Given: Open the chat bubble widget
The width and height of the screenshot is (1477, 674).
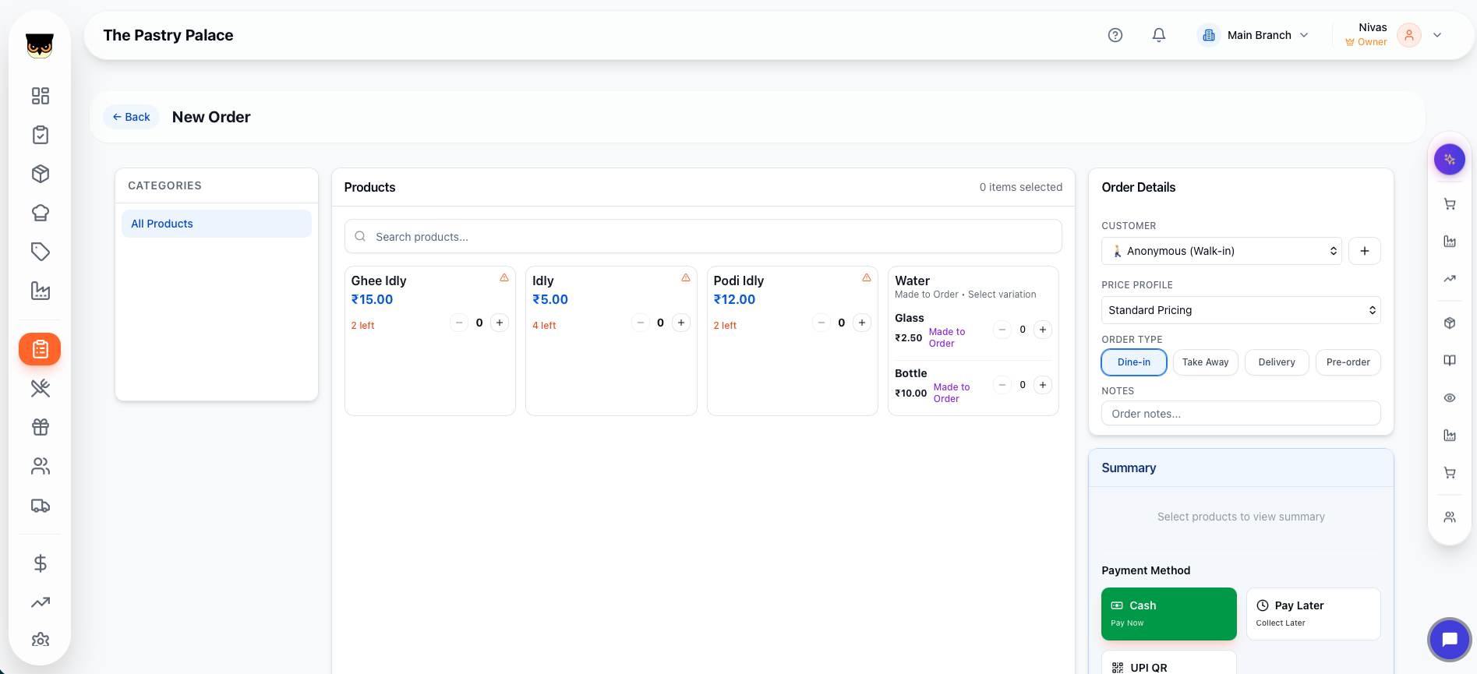Looking at the screenshot, I should 1449,640.
